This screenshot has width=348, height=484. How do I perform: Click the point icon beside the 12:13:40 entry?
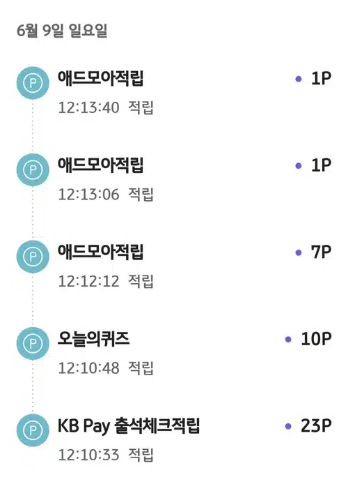point(33,83)
